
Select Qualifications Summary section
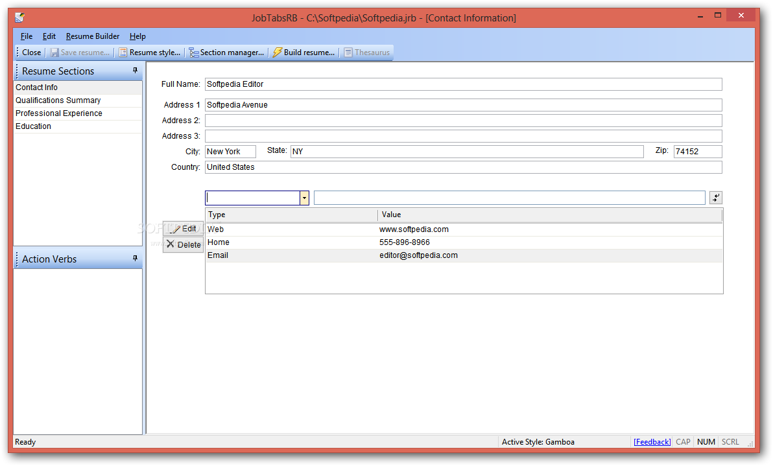(x=78, y=100)
